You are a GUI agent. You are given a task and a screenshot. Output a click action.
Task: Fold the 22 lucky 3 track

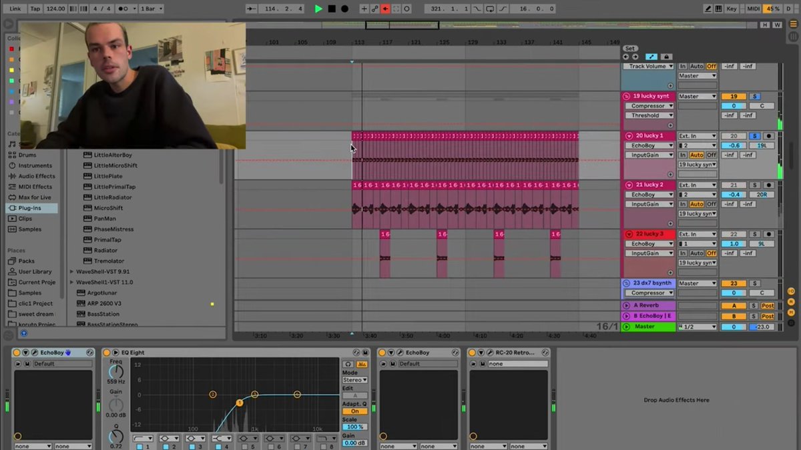click(x=628, y=234)
